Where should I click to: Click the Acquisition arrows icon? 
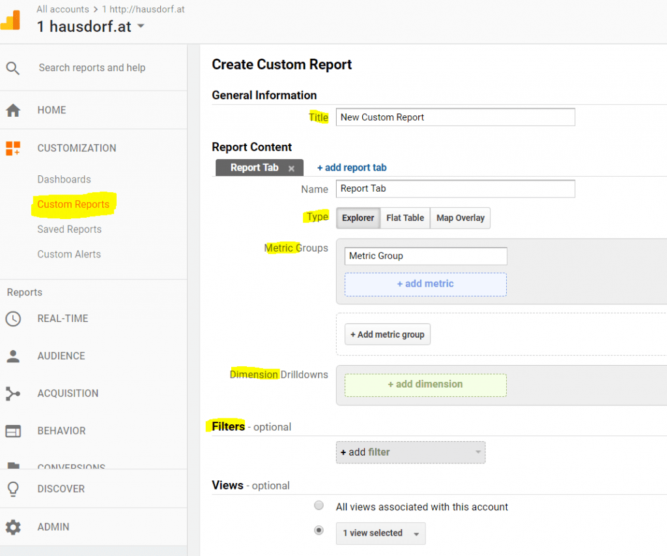point(14,393)
